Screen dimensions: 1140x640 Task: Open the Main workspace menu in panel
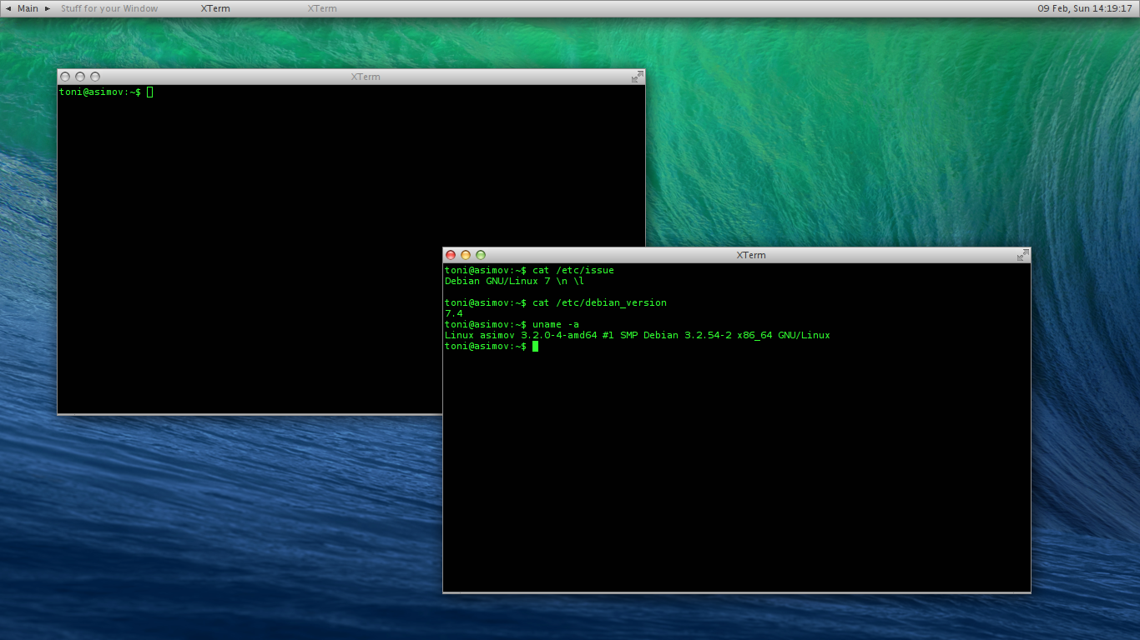28,8
